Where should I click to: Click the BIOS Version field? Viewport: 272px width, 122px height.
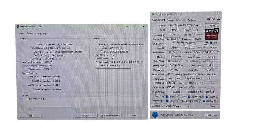pyautogui.click(x=184, y=43)
